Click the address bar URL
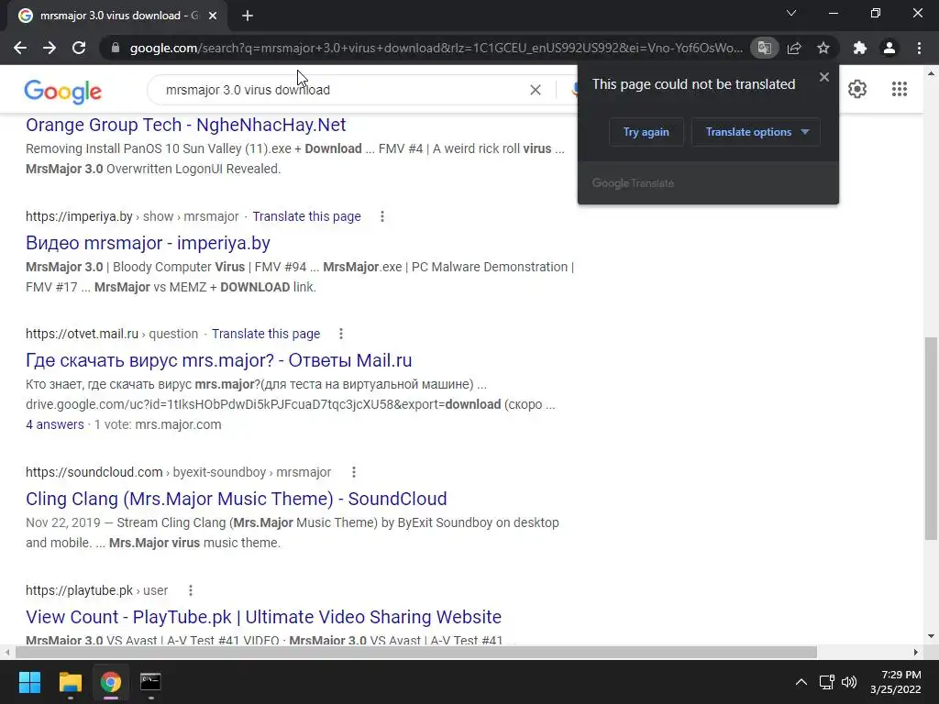The height and width of the screenshot is (704, 939). click(x=436, y=48)
